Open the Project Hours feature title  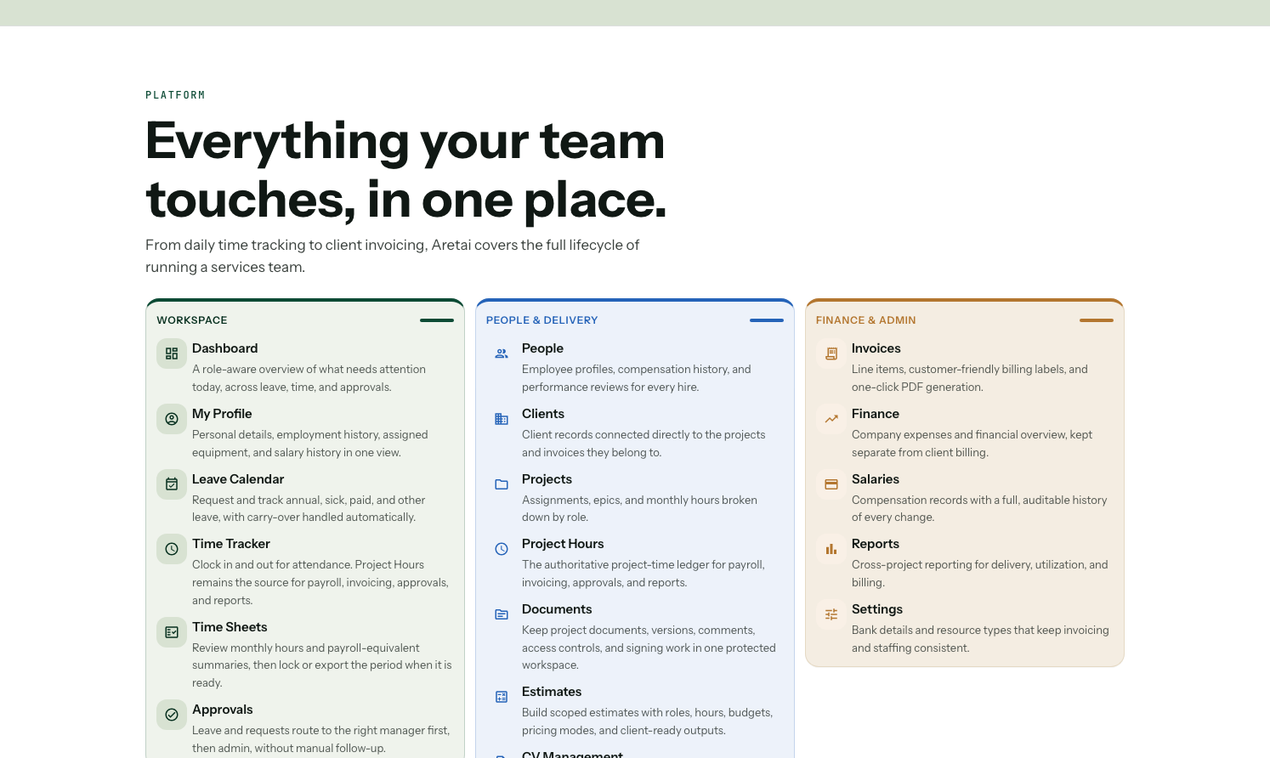[x=563, y=544]
